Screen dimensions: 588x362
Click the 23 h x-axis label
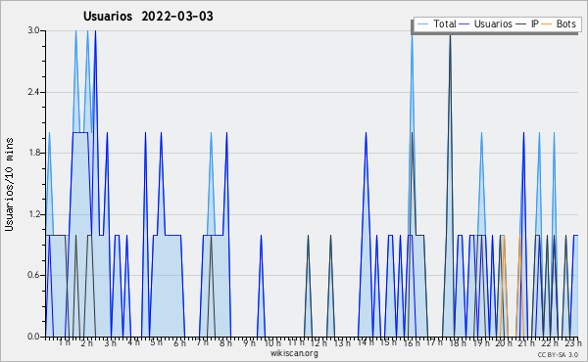[x=573, y=343]
